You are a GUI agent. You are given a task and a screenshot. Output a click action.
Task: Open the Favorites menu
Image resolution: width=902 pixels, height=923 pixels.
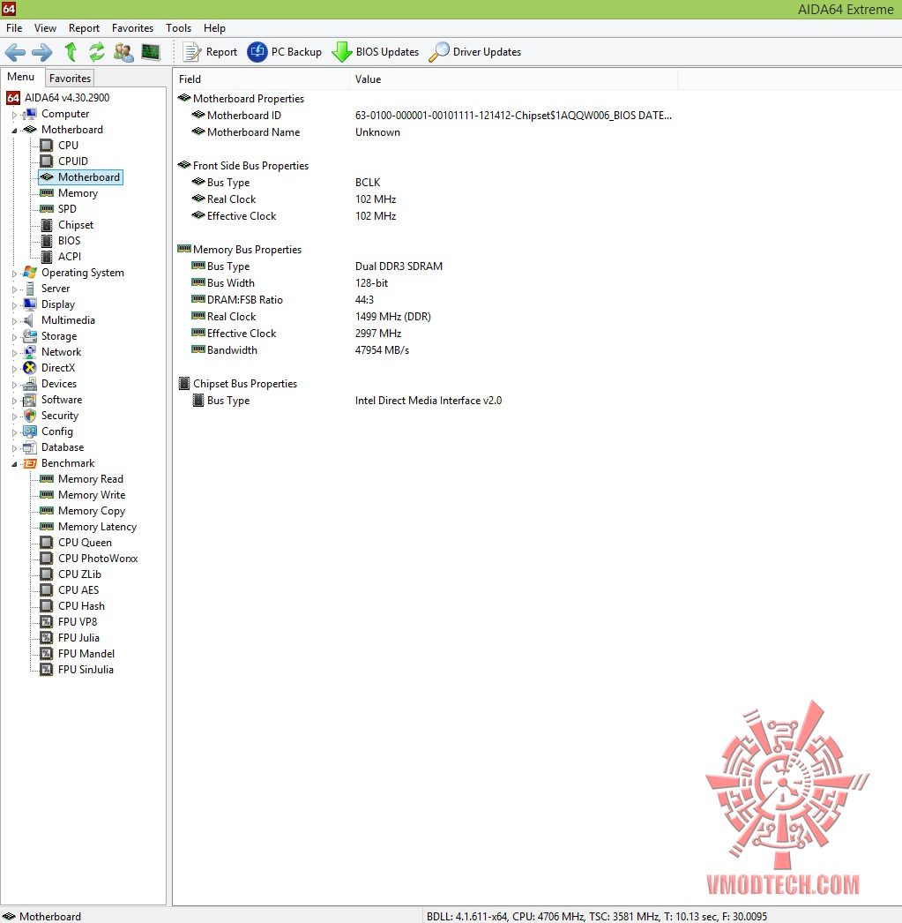coord(132,27)
